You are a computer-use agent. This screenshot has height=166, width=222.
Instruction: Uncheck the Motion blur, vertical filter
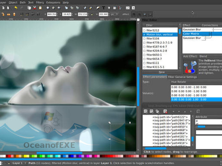[144, 35]
